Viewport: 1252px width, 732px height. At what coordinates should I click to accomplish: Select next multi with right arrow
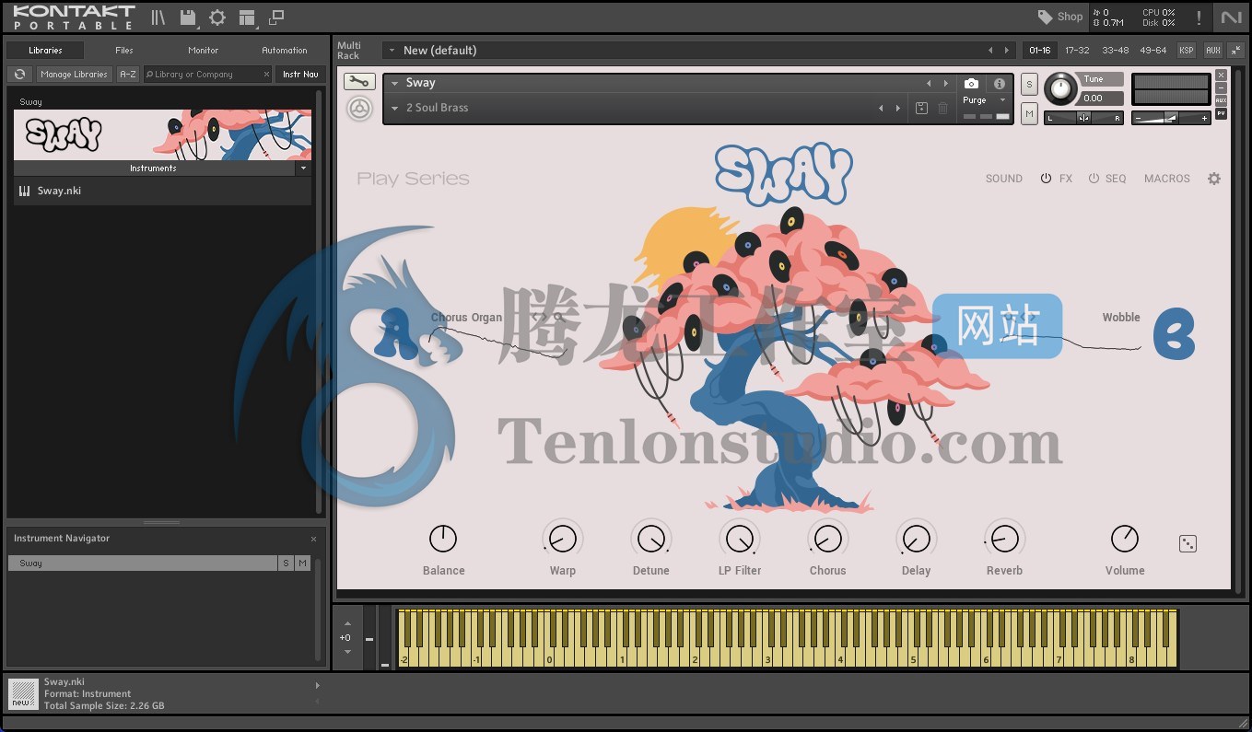(x=1007, y=51)
